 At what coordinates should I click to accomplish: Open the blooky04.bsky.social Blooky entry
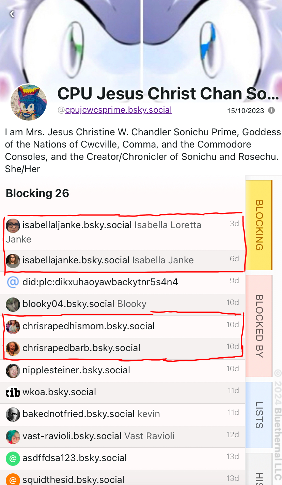(123, 304)
